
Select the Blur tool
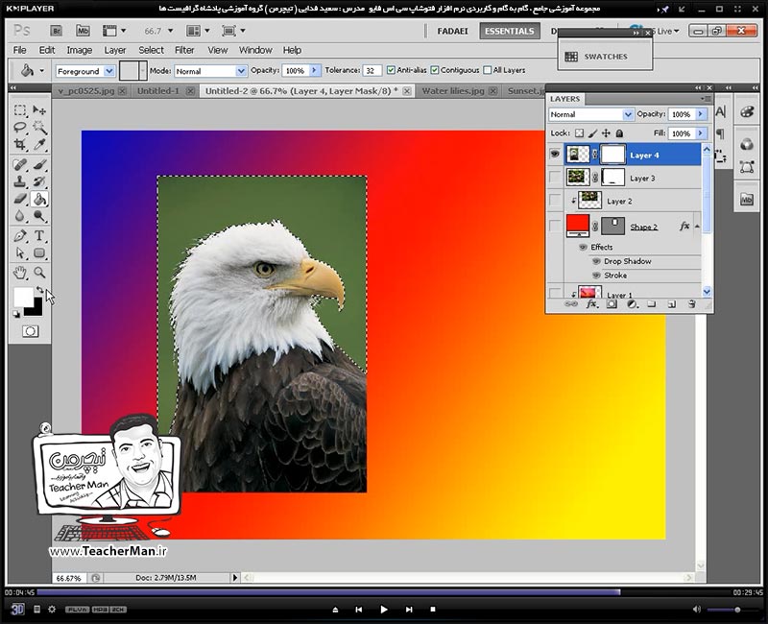20,215
